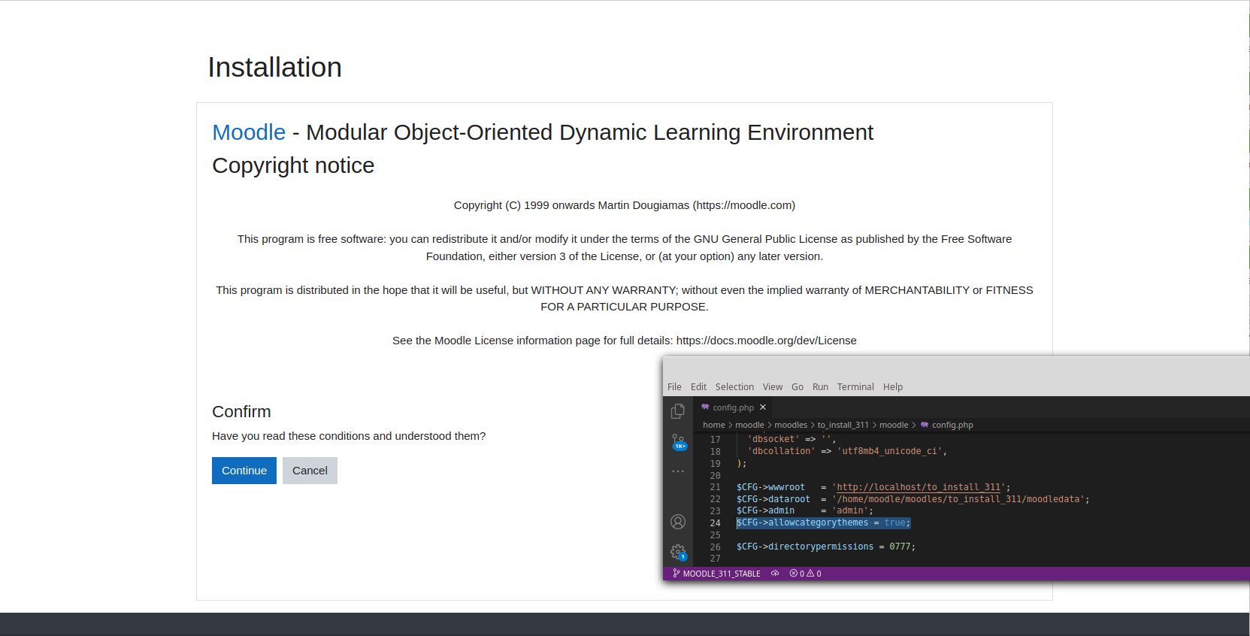1250x636 pixels.
Task: Click the 'Installation' page title
Action: [x=274, y=68]
